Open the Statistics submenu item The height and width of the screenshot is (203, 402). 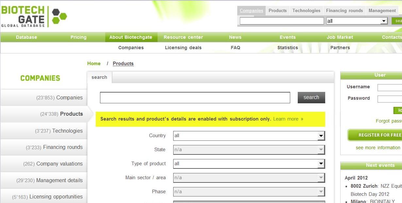(288, 48)
